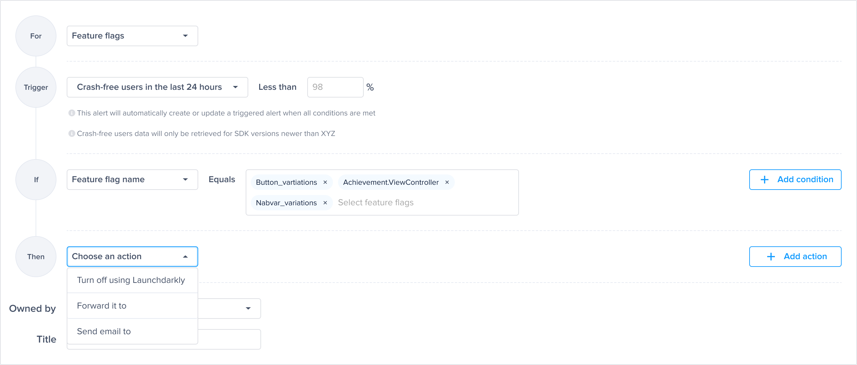Click info icon beside alert conditions note

[x=71, y=113]
